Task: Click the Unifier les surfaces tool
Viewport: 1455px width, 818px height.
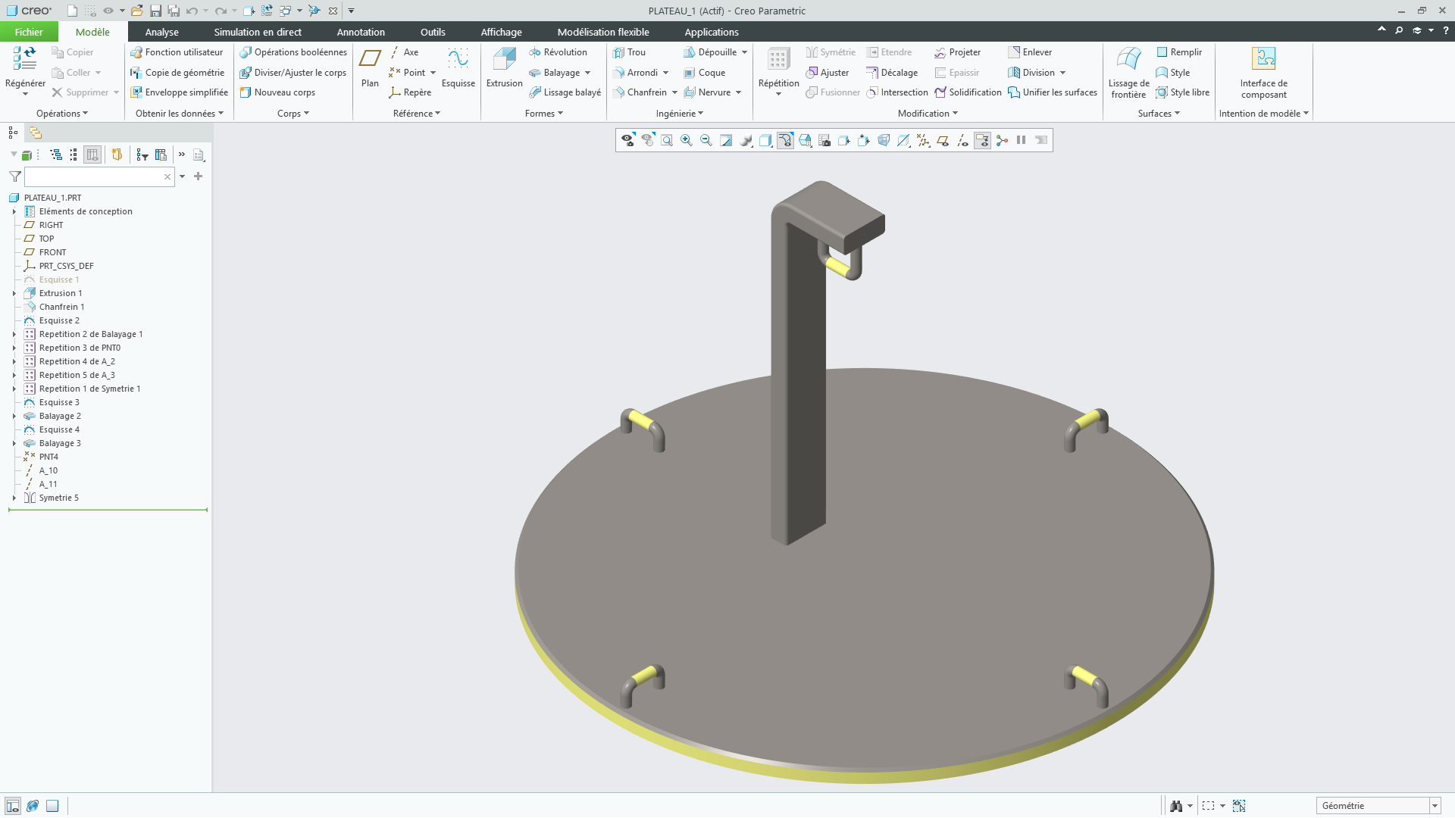Action: (x=1052, y=92)
